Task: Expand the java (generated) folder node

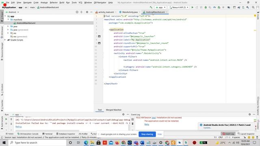Action: pyautogui.click(x=8, y=30)
